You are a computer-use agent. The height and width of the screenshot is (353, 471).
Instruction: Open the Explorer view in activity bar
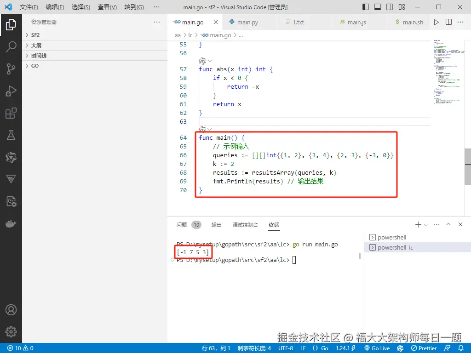11,25
